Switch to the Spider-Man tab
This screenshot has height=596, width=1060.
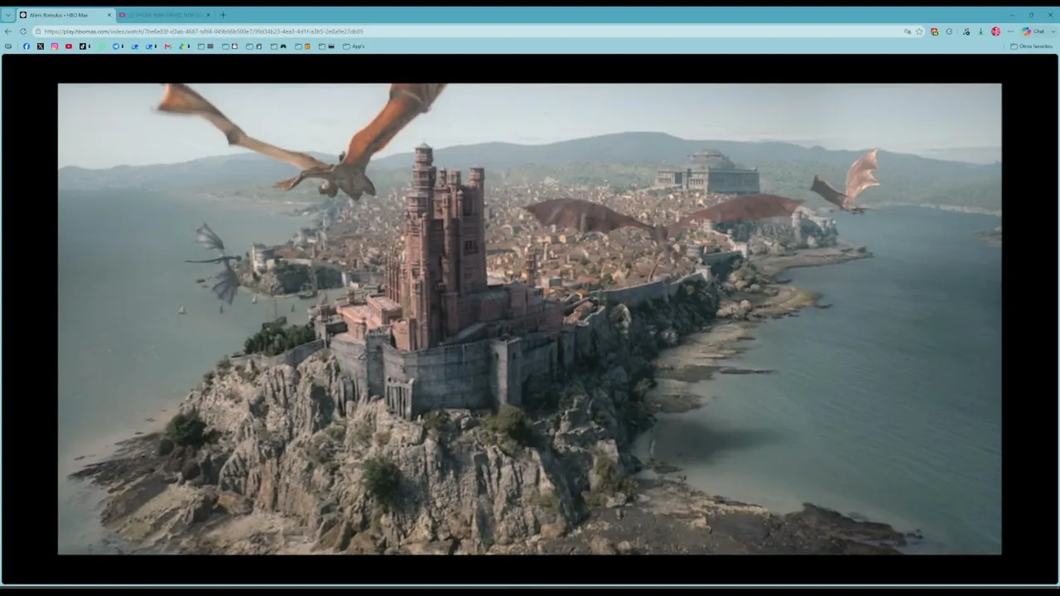pos(164,15)
